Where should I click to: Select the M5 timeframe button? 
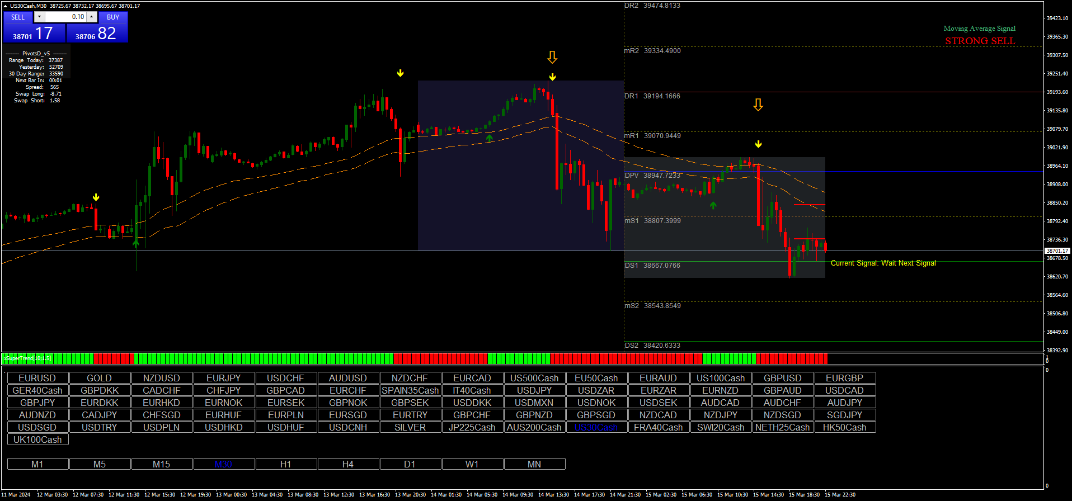pos(100,464)
